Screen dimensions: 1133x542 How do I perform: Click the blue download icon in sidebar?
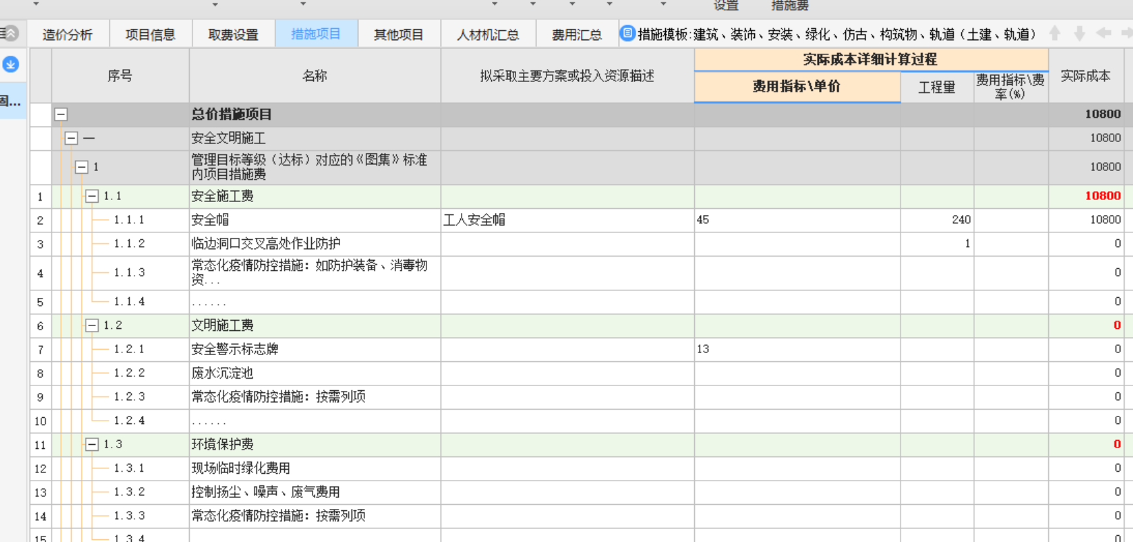pyautogui.click(x=11, y=64)
